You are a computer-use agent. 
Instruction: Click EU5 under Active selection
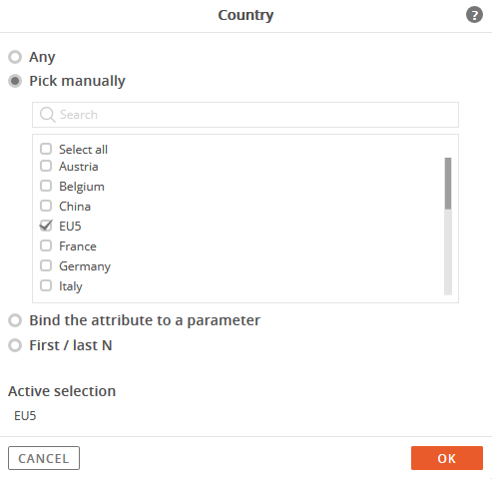click(x=25, y=416)
